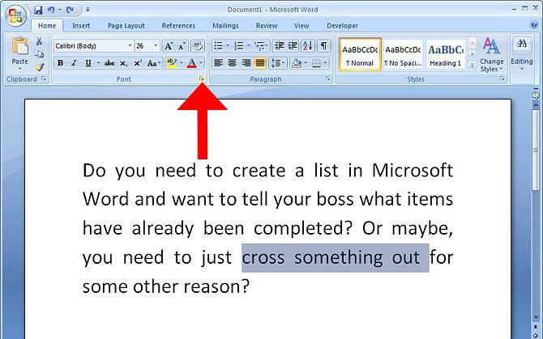Justify the paragraph text
Screen dimensions: 543x339
pyautogui.click(x=259, y=63)
